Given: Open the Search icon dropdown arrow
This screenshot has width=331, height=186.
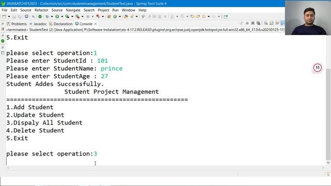Looking at the screenshot, I should 137,17.
